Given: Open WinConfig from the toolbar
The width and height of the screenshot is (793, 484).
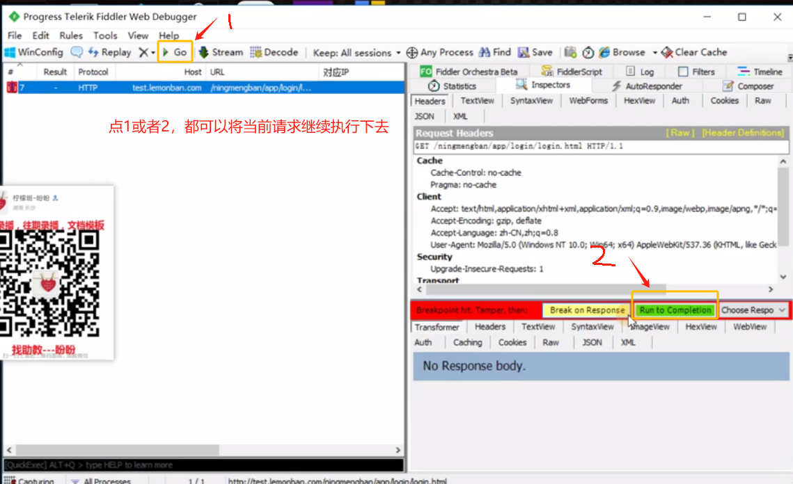Looking at the screenshot, I should pos(33,52).
